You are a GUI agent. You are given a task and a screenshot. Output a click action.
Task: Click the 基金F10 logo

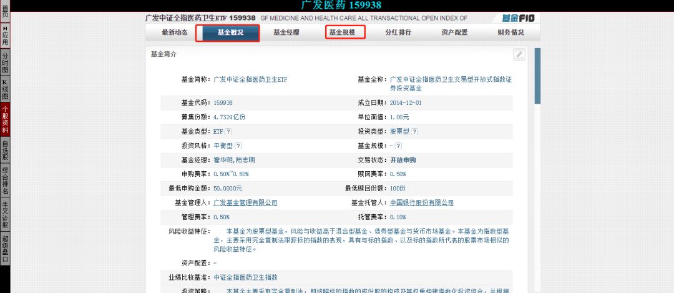[519, 18]
